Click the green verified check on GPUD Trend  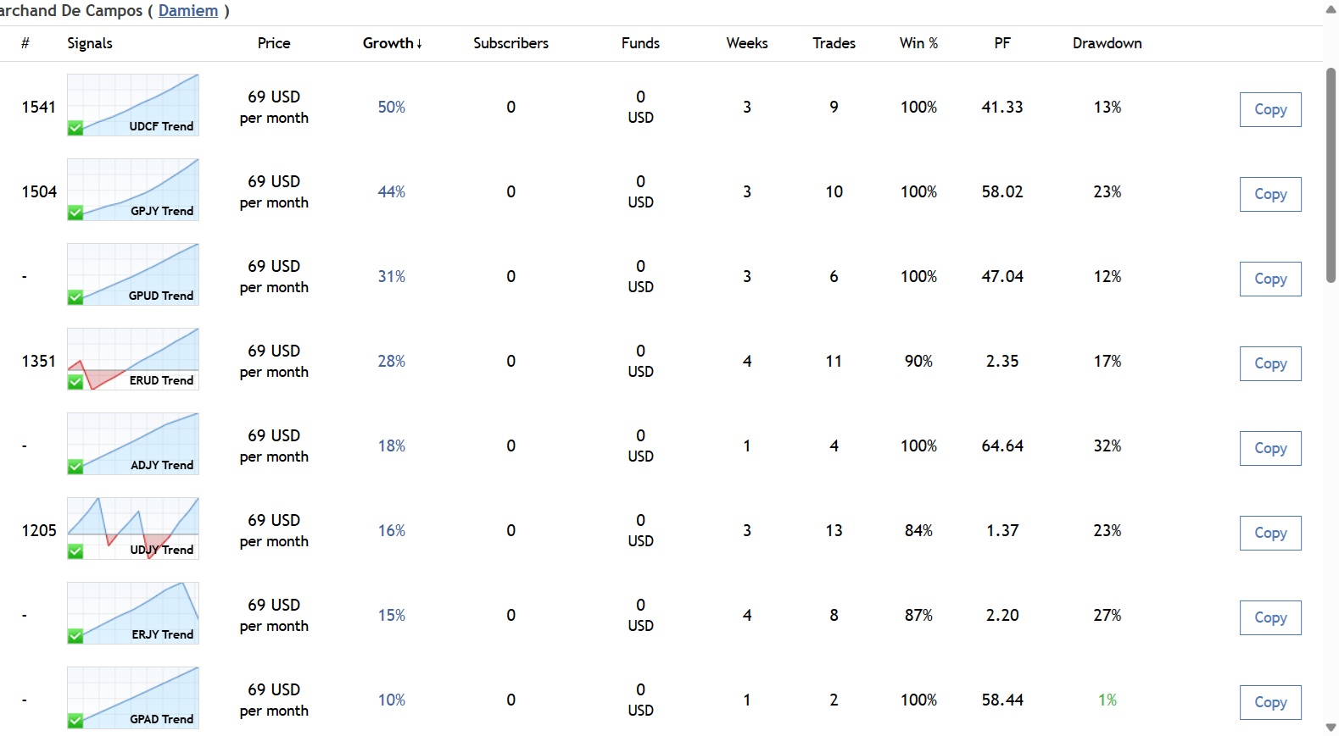pos(75,297)
